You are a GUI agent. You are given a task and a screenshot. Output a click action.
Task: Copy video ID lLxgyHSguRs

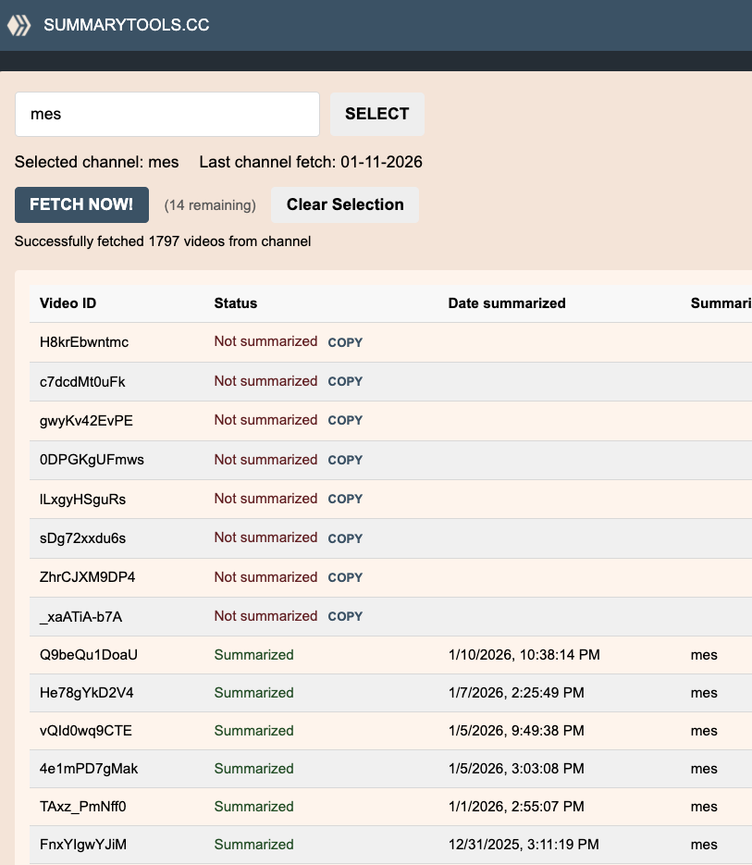pyautogui.click(x=345, y=500)
